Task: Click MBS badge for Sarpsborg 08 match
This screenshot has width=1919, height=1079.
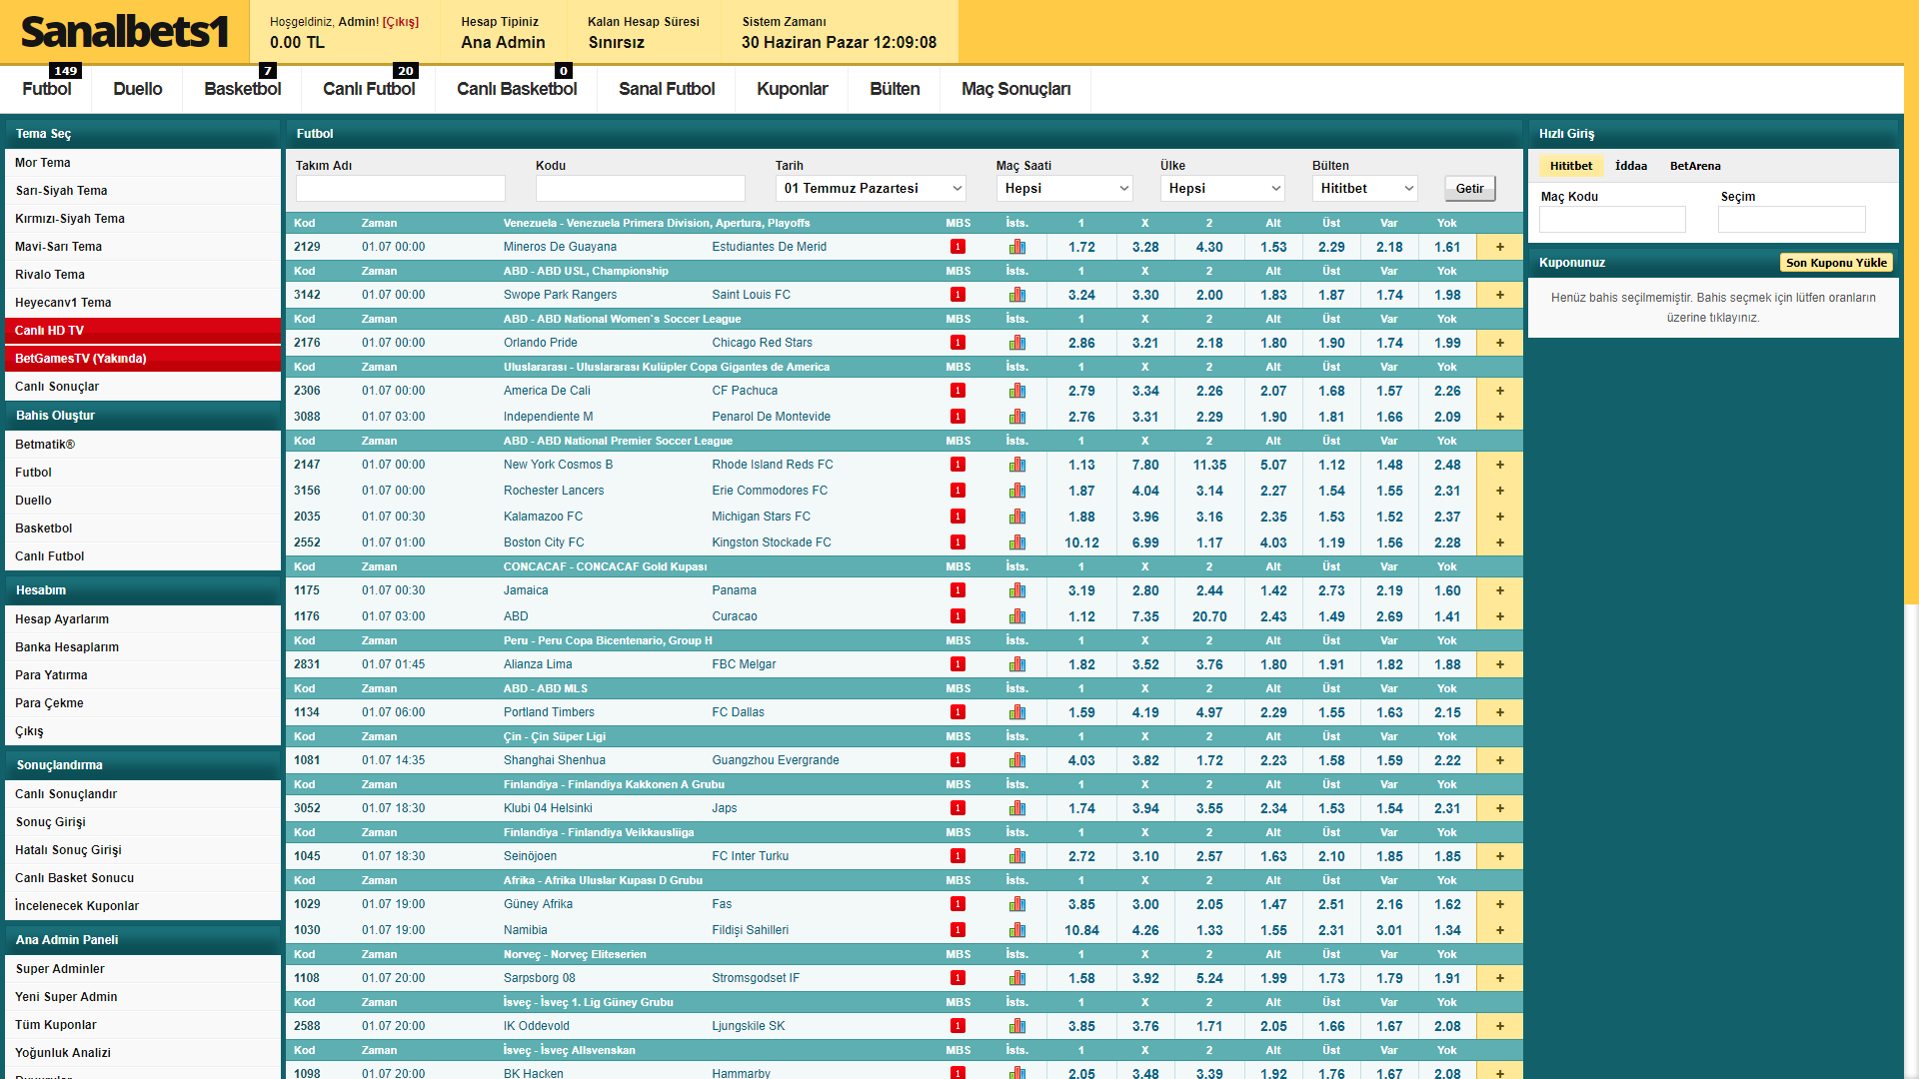Action: [x=958, y=978]
